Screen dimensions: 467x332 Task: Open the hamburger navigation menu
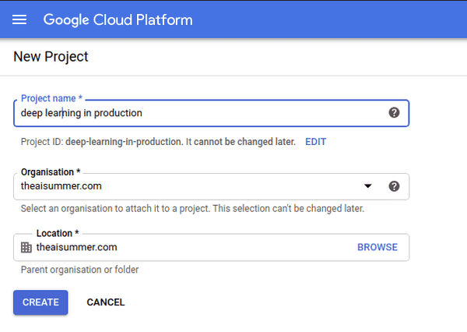pos(19,19)
